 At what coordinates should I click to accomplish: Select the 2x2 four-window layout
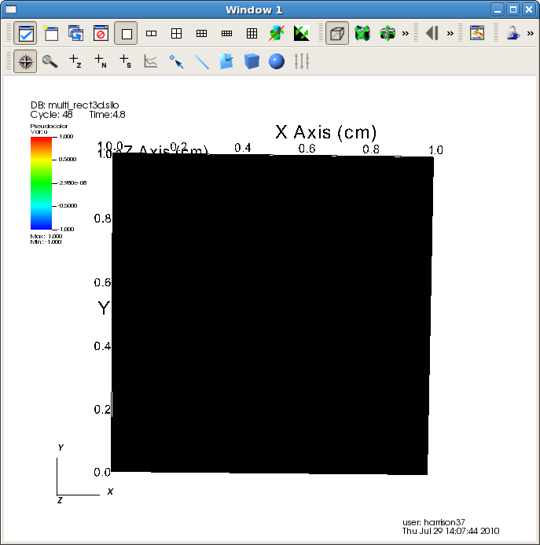[x=177, y=33]
